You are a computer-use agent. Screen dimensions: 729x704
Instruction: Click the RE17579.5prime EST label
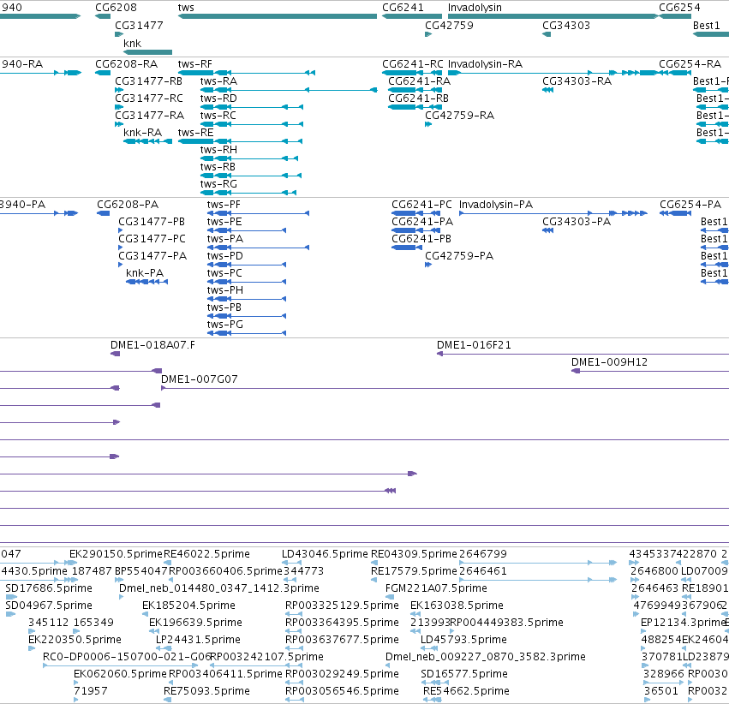tap(415, 571)
